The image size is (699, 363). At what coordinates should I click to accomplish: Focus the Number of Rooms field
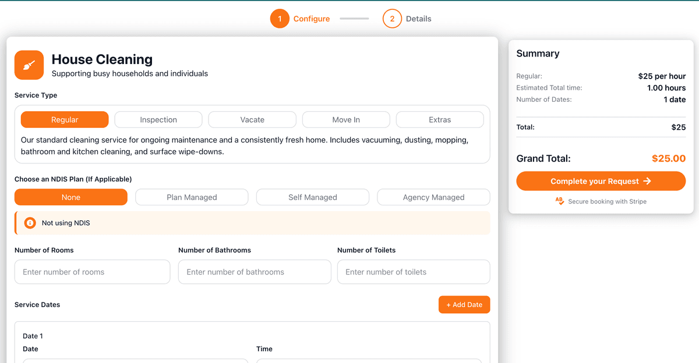[92, 272]
